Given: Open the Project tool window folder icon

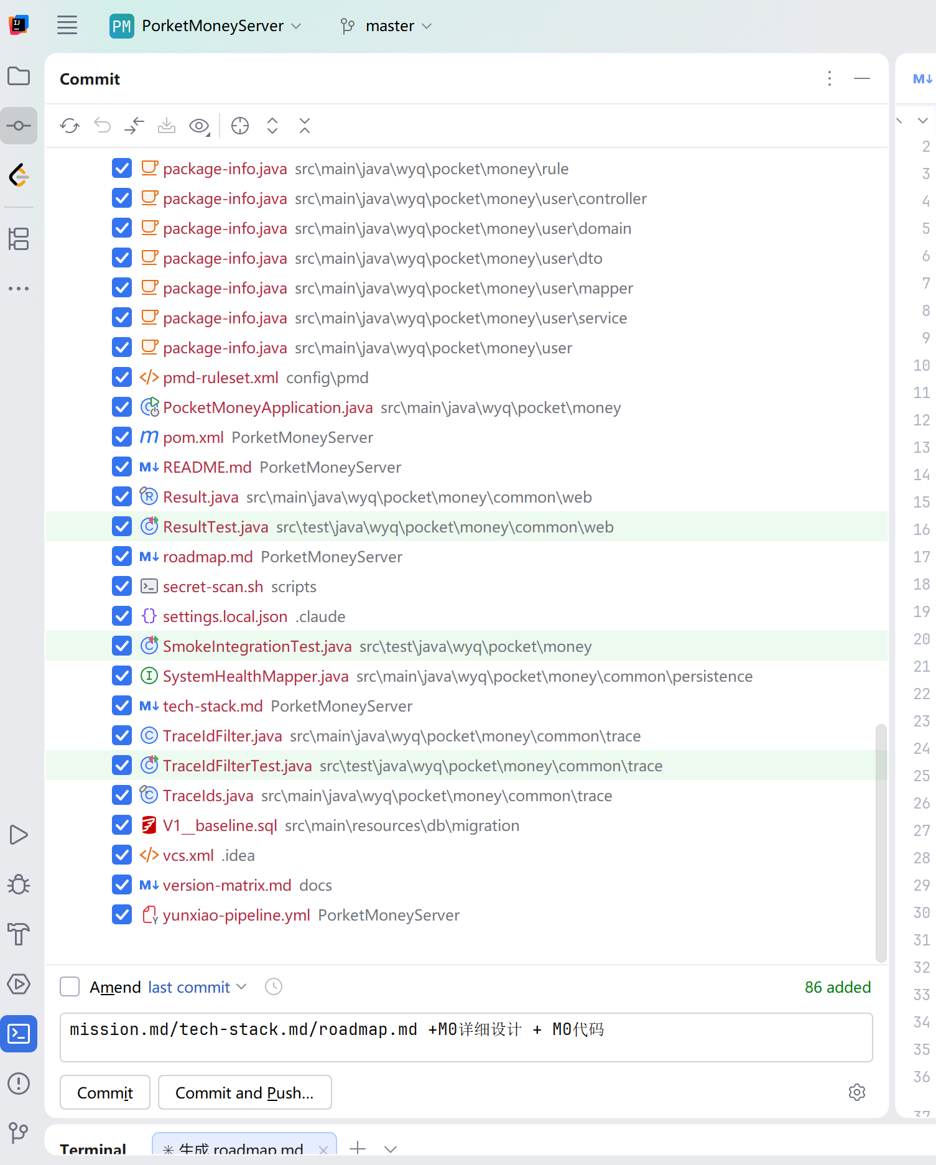Looking at the screenshot, I should [x=19, y=76].
